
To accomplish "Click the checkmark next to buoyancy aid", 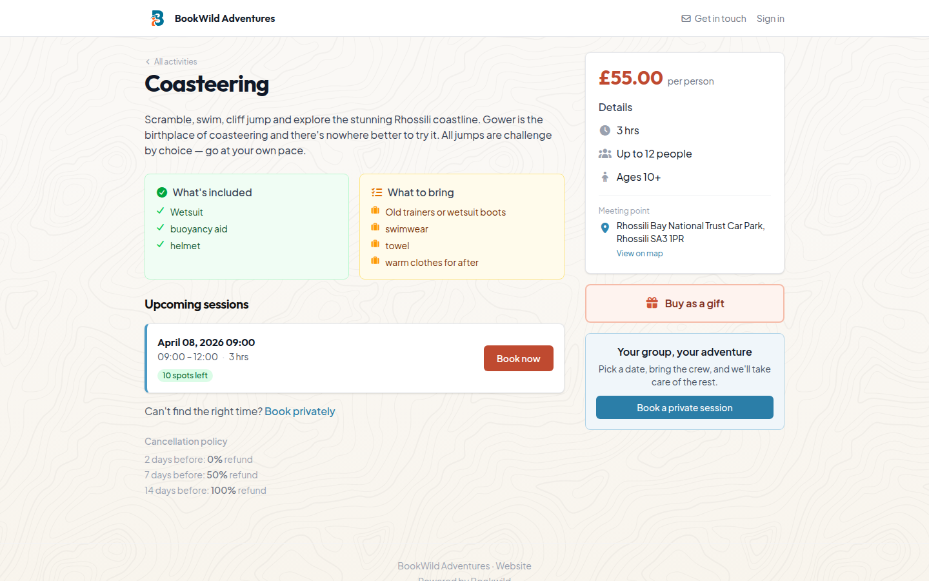I will pos(161,229).
